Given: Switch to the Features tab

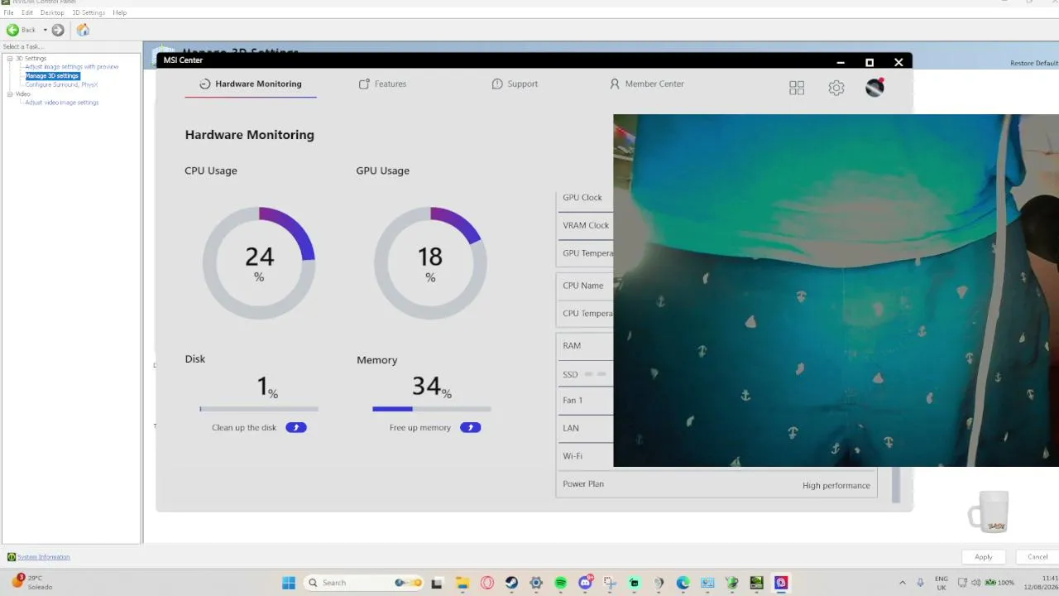Looking at the screenshot, I should tap(382, 84).
